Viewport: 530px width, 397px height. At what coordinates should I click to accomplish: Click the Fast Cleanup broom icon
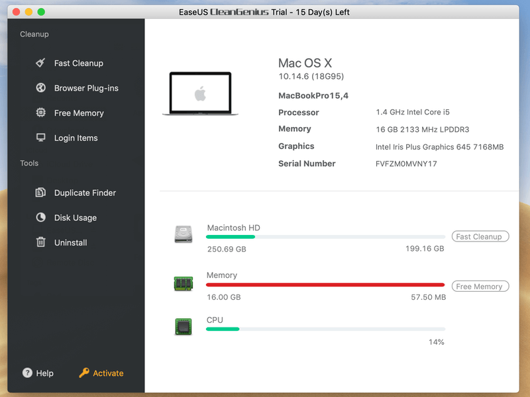click(x=40, y=63)
